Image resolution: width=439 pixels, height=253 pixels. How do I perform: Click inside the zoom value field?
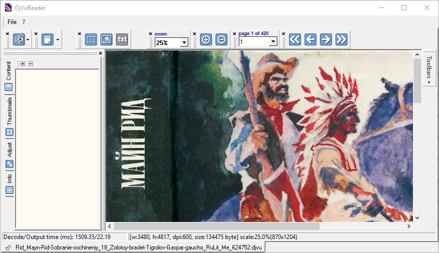(x=167, y=42)
